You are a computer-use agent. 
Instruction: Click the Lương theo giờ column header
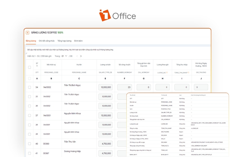[x=163, y=65]
